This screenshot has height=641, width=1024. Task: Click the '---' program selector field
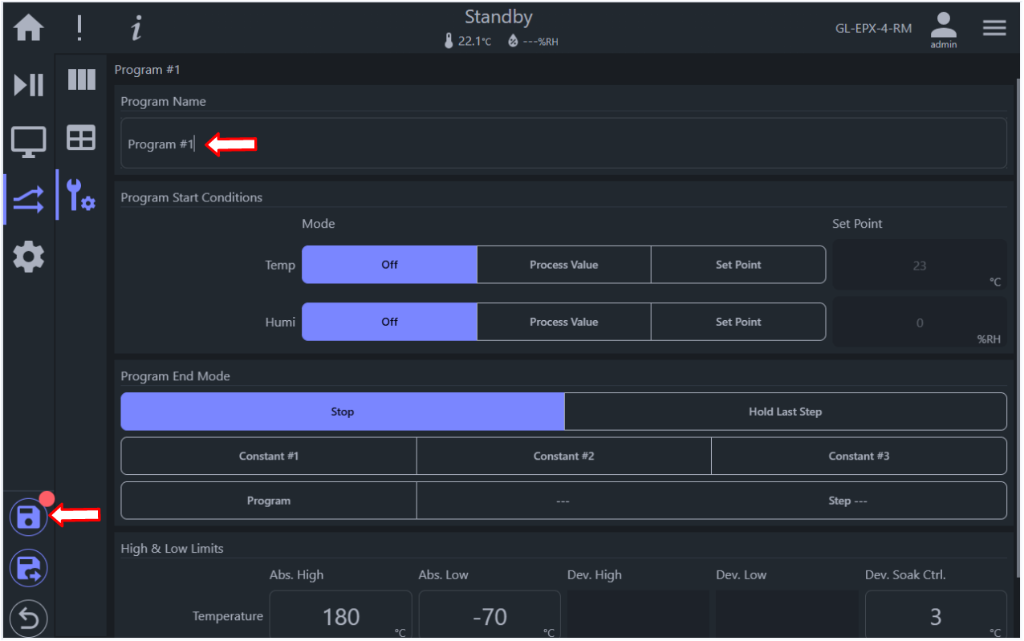pos(563,501)
